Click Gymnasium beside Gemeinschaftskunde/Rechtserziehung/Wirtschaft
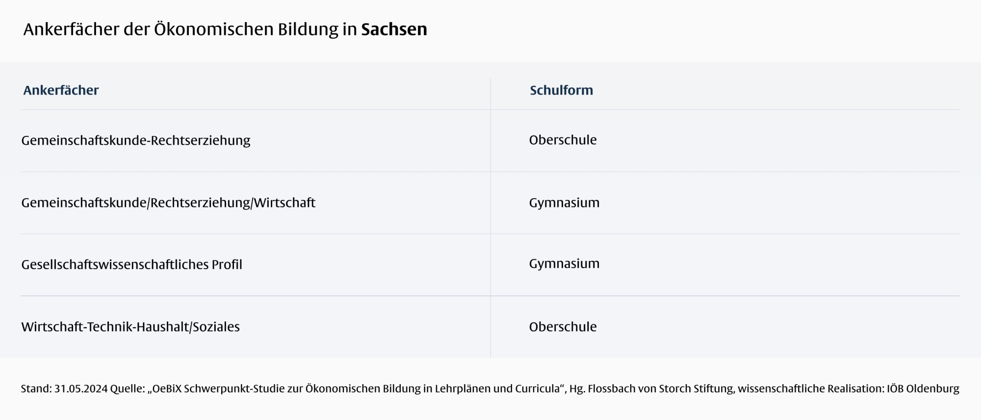The image size is (981, 420). [564, 203]
